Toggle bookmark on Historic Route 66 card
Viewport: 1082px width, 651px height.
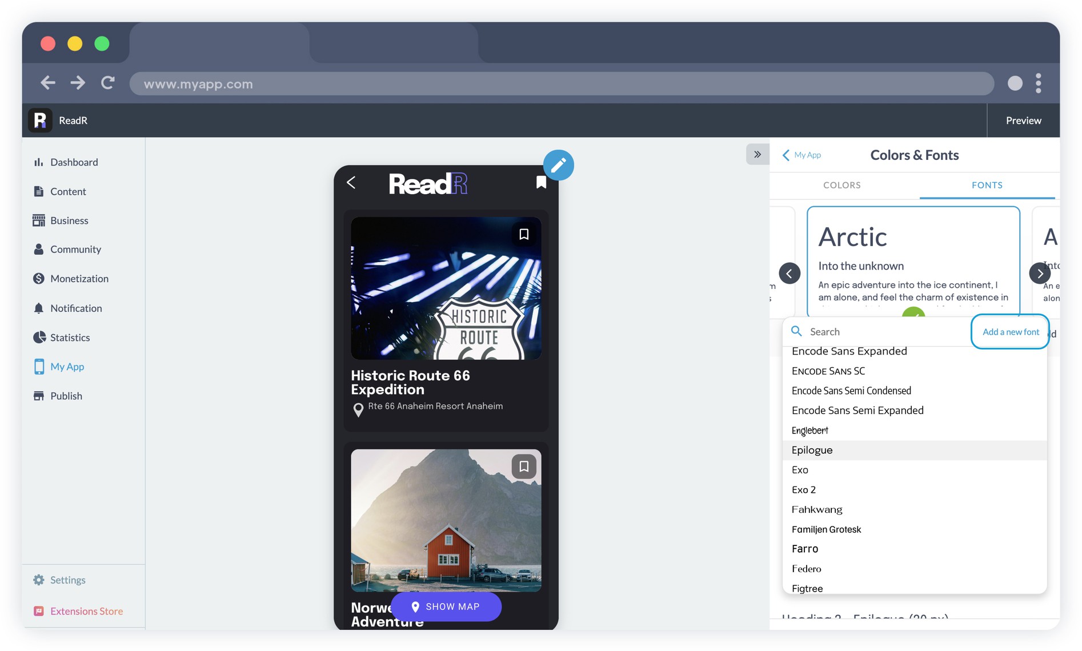pyautogui.click(x=523, y=234)
